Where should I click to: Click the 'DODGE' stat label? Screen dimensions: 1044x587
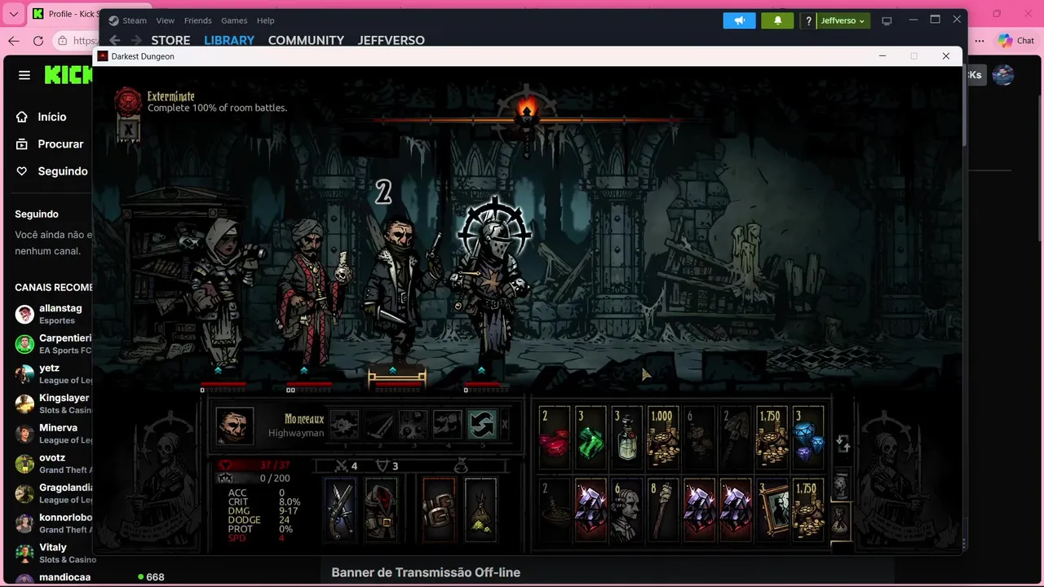pyautogui.click(x=244, y=520)
